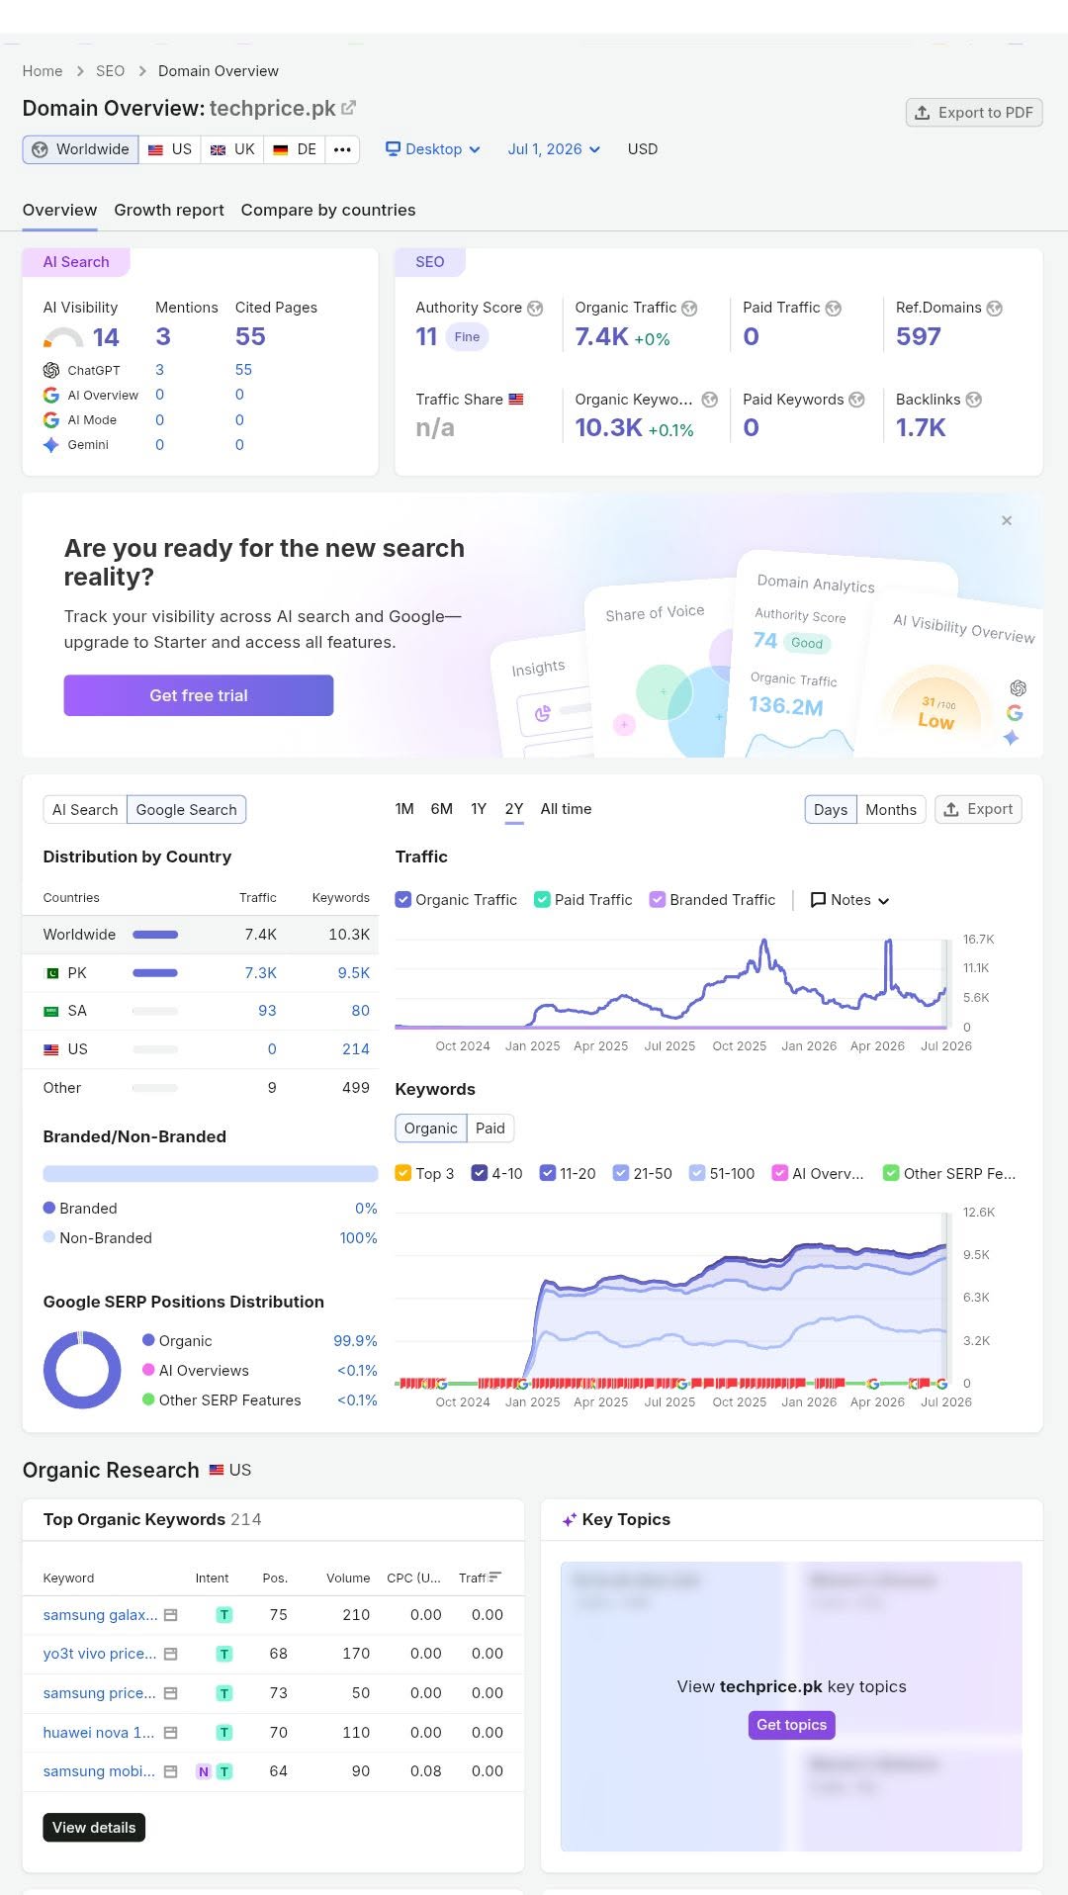Toggle the AI Overviews keywords checkbox

[779, 1173]
